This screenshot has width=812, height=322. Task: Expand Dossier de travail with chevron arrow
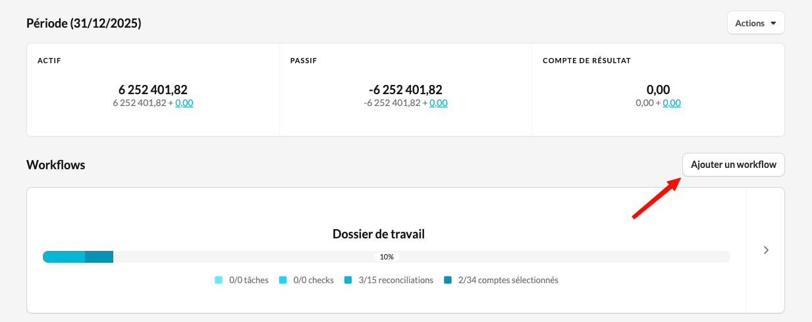tap(766, 250)
